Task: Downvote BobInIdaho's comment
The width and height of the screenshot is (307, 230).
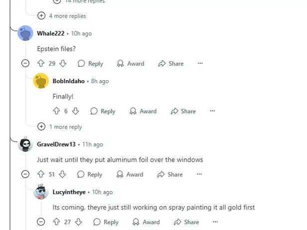Action: [75, 111]
